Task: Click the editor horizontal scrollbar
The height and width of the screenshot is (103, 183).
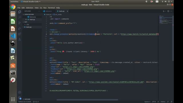Action: pyautogui.click(x=87, y=100)
